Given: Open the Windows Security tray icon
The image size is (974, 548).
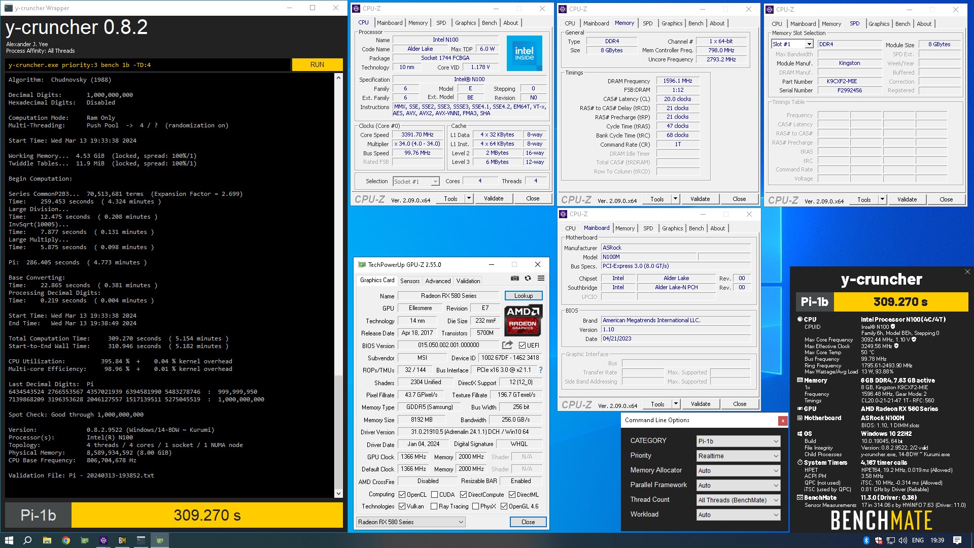Looking at the screenshot, I should (879, 540).
